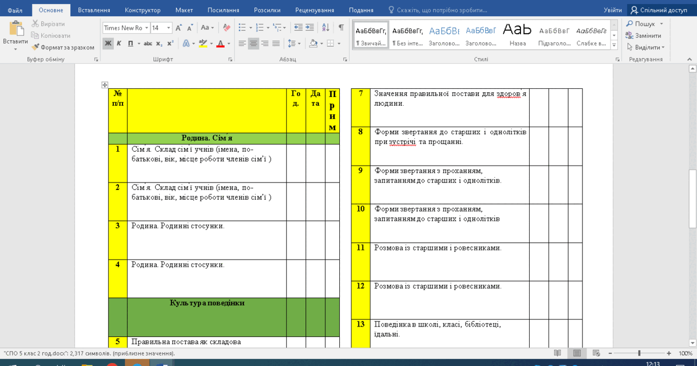Click the Paste clipboard icon
The image size is (697, 366).
pyautogui.click(x=16, y=29)
